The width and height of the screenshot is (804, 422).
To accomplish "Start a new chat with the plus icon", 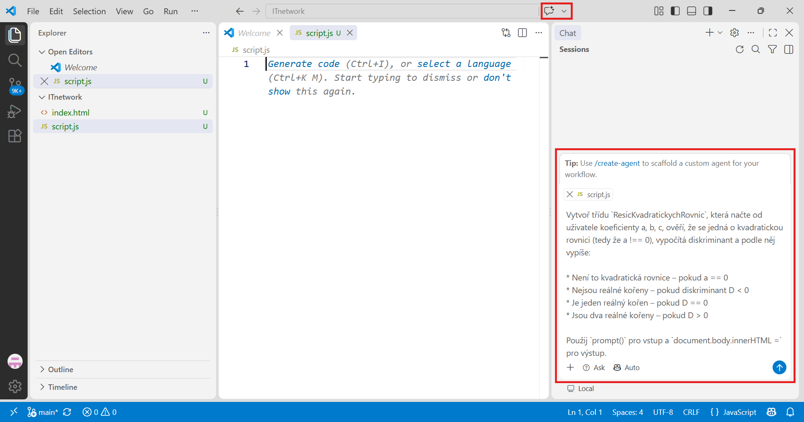I will (x=709, y=33).
